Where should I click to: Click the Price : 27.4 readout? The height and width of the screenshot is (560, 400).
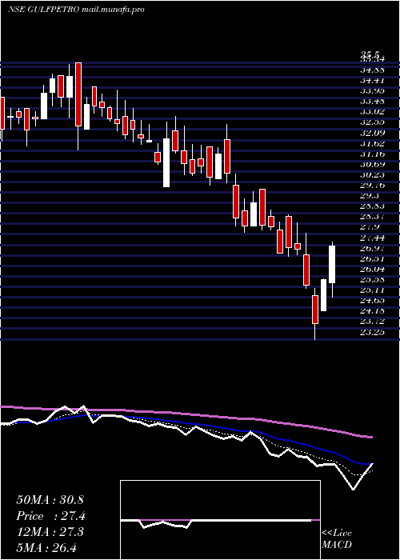pos(50,516)
